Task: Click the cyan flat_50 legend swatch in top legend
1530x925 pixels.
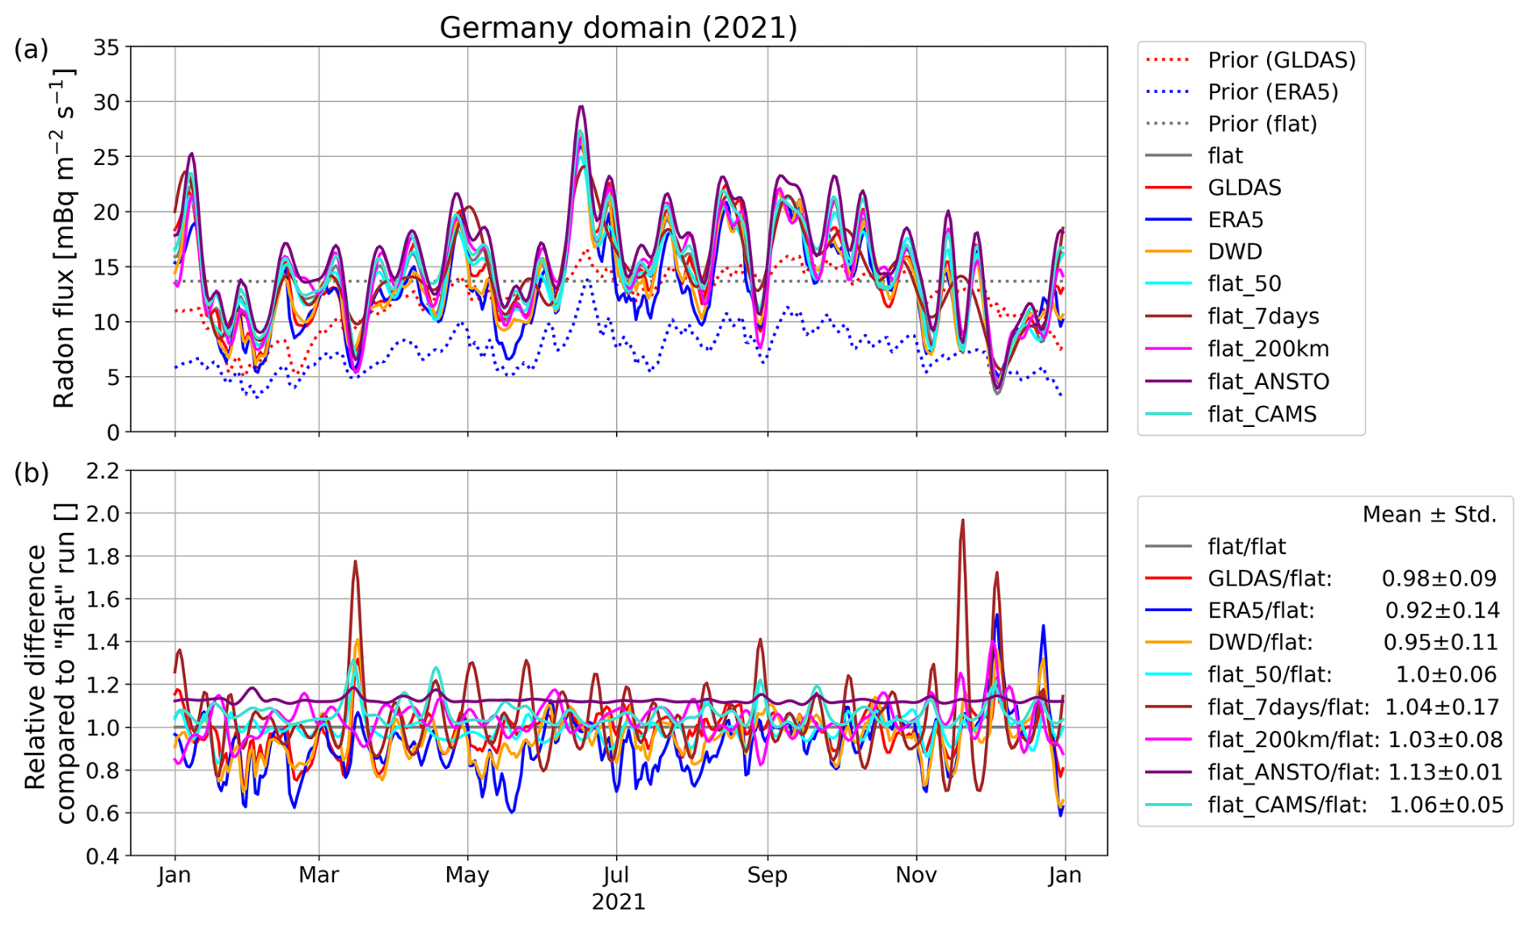Action: tap(1168, 284)
